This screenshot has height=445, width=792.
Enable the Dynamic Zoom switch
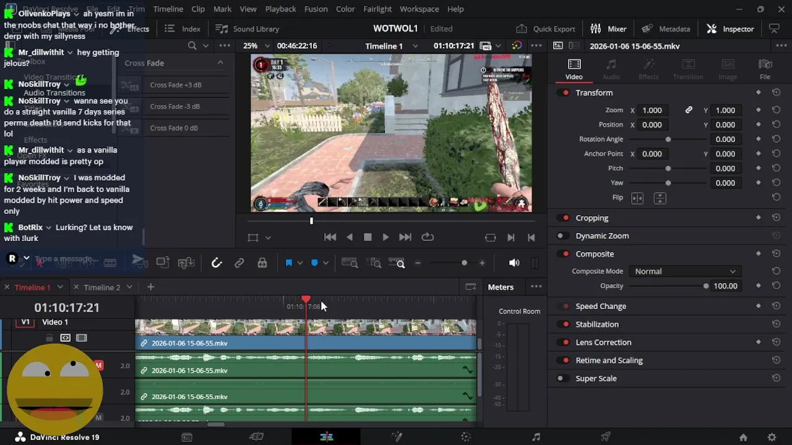[562, 236]
